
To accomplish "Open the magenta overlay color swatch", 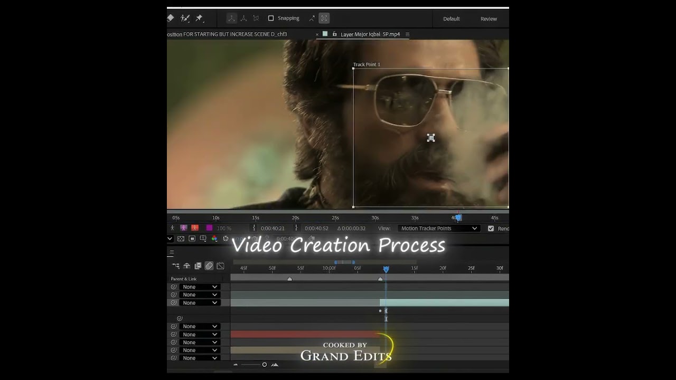I will [x=209, y=228].
